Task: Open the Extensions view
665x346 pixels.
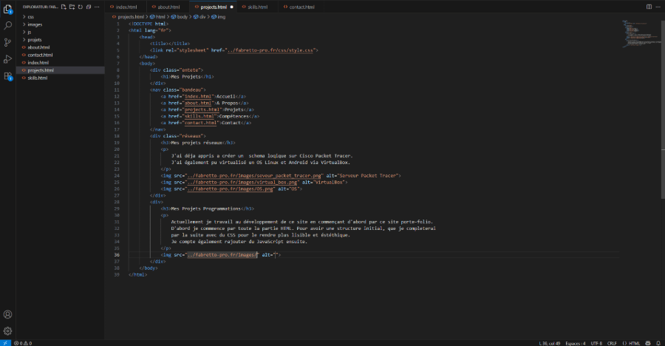Action: 7,75
